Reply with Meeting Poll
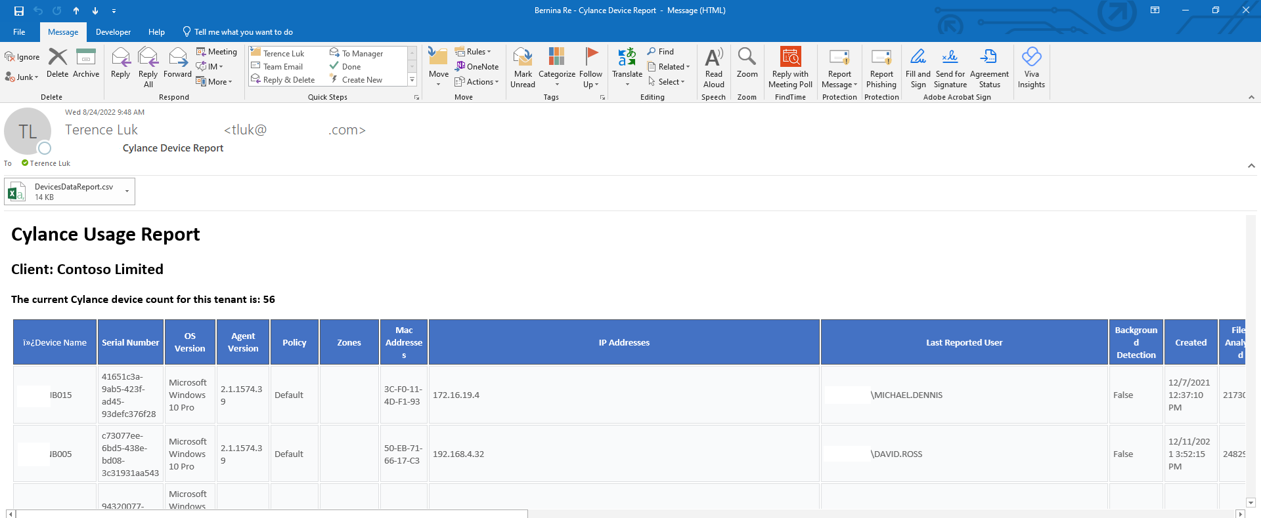The height and width of the screenshot is (518, 1261). tap(790, 68)
